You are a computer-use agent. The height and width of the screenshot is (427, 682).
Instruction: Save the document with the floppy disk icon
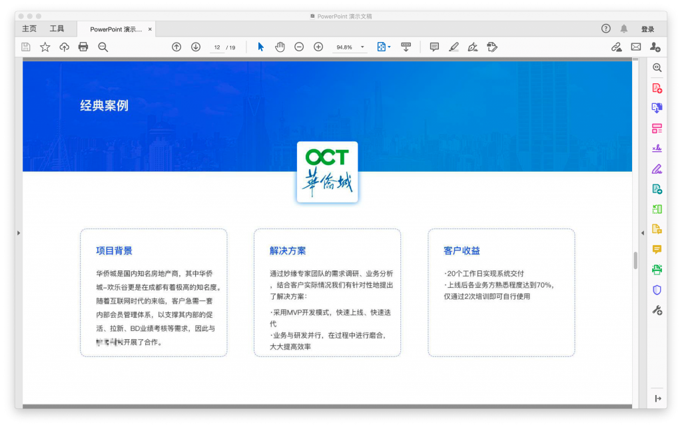click(x=26, y=47)
